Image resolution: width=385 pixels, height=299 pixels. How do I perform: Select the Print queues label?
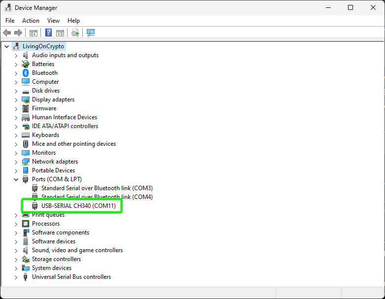tap(48, 215)
